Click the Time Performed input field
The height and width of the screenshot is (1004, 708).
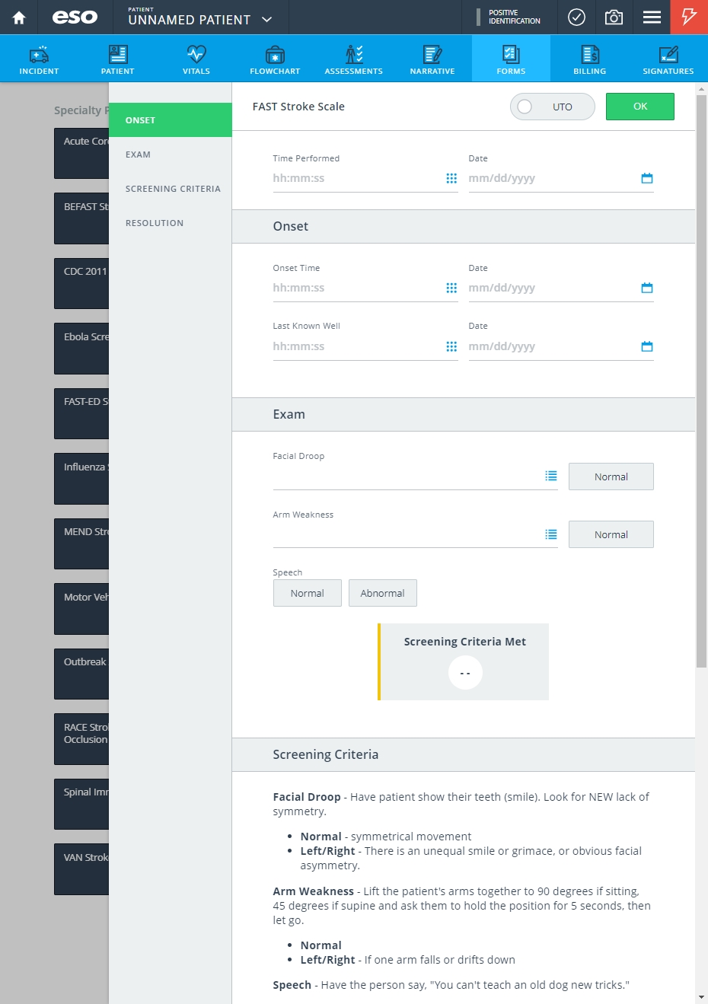pyautogui.click(x=356, y=178)
